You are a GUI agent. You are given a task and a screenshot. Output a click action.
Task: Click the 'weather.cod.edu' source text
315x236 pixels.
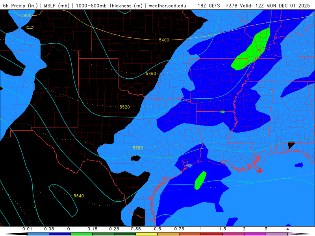[167, 6]
